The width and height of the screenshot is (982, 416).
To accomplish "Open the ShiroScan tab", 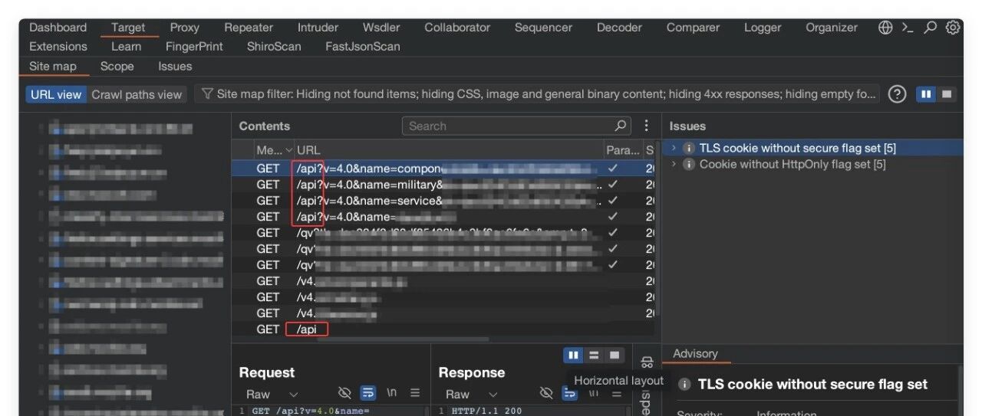I will [x=274, y=47].
